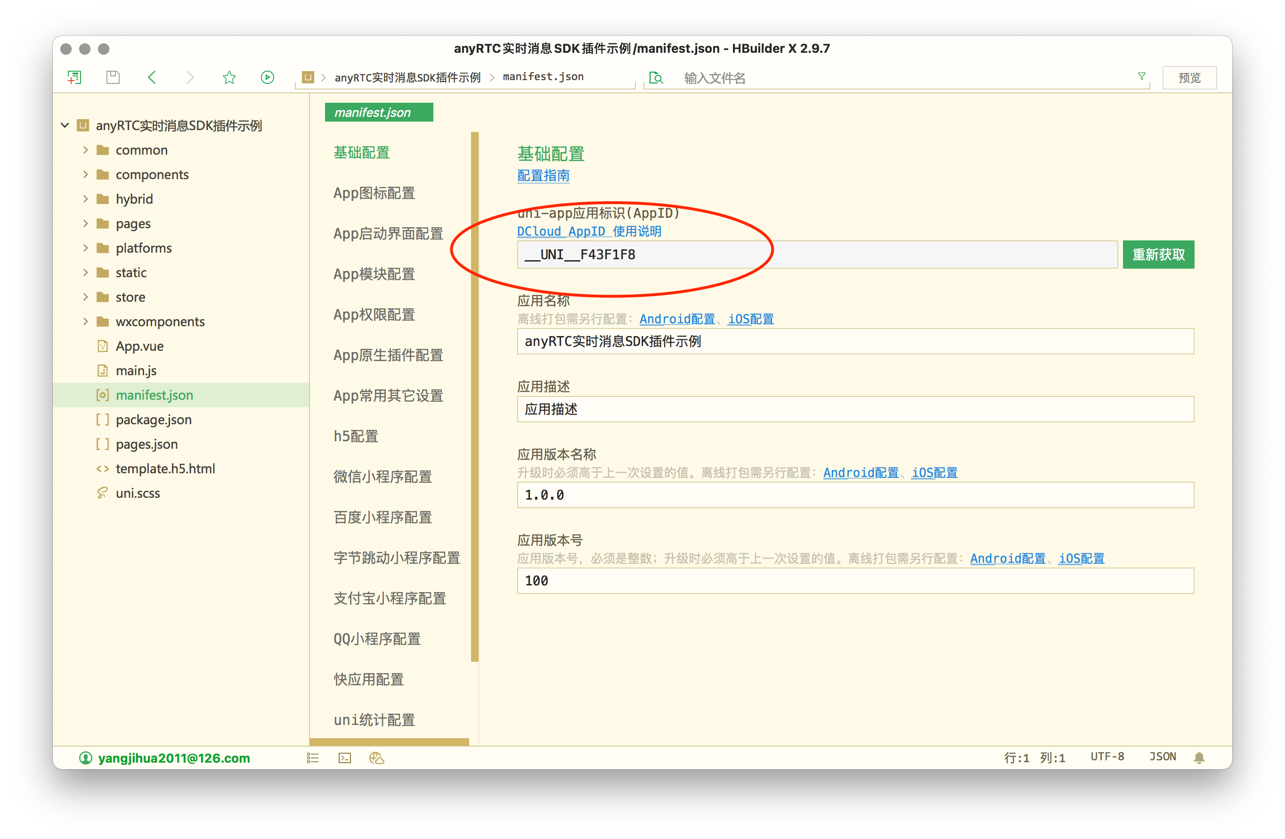This screenshot has height=839, width=1285.
Task: Open the App权限配置 section
Action: tap(374, 315)
